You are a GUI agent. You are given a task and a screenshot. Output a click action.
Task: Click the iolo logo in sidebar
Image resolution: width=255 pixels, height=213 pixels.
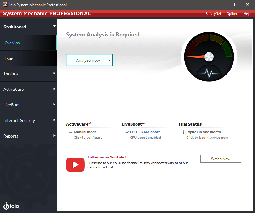[x=12, y=206]
